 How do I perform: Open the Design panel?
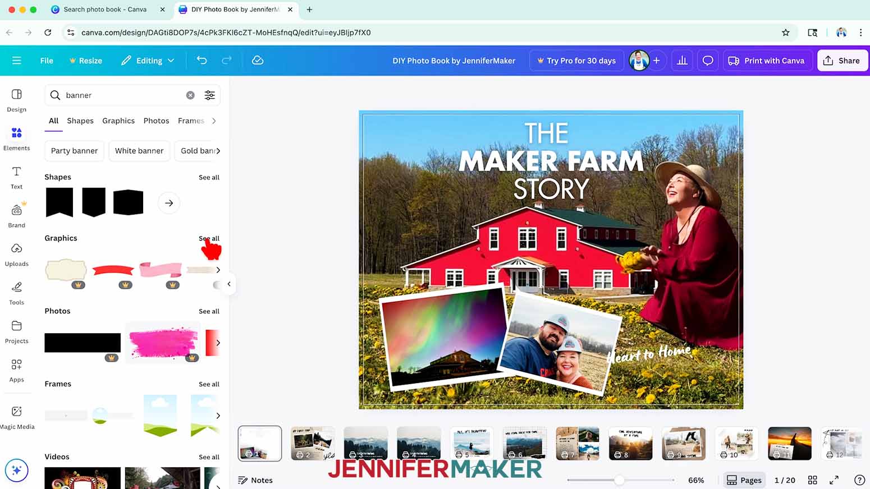tap(17, 100)
